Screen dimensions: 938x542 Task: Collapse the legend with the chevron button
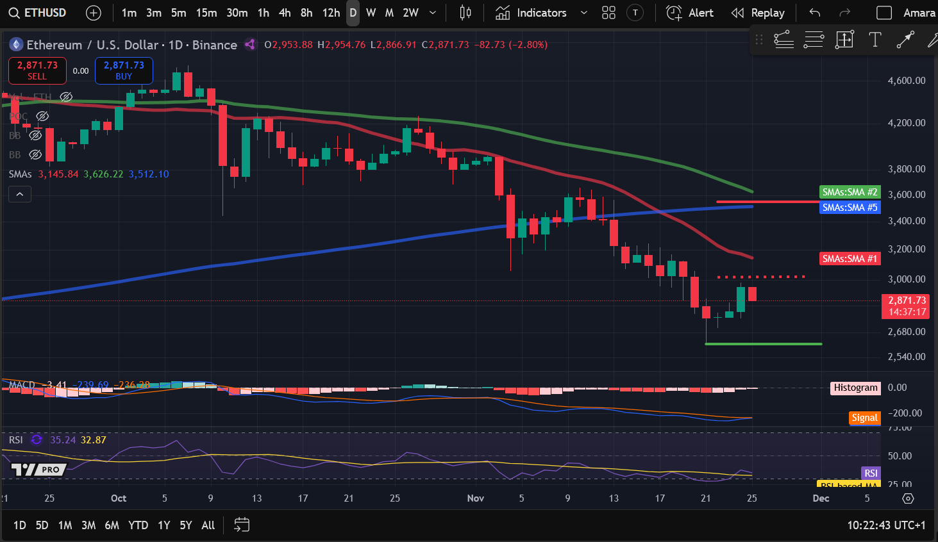pos(19,193)
